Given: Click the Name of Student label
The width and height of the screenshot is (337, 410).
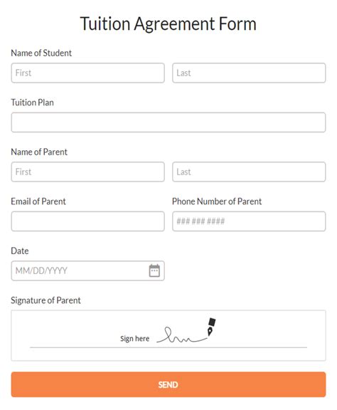Looking at the screenshot, I should 41,53.
